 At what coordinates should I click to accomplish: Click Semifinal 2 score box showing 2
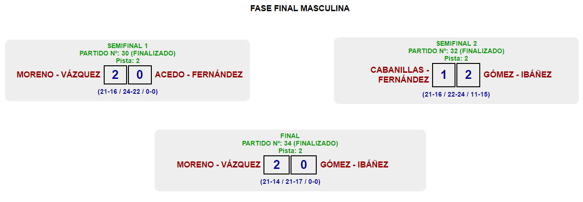coord(468,75)
